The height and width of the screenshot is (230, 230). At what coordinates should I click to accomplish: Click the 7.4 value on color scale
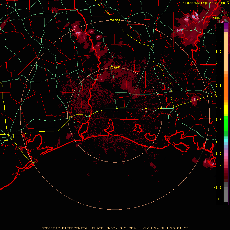(218, 63)
